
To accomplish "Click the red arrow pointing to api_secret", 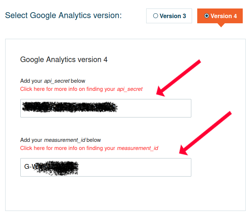I will (x=179, y=78).
